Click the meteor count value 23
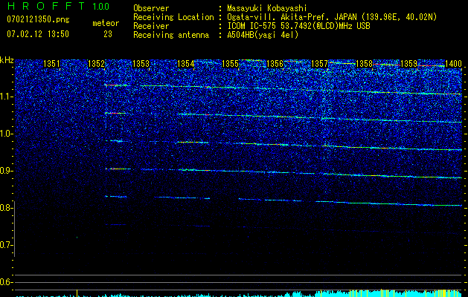This screenshot has height=297, width=468. click(x=108, y=34)
